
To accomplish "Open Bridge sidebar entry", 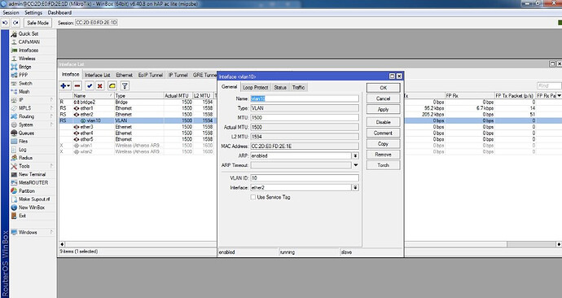I will pos(24,67).
